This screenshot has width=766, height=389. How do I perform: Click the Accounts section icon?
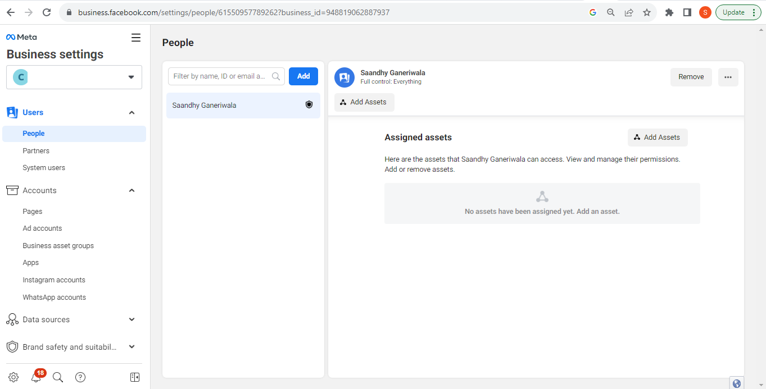(x=12, y=190)
